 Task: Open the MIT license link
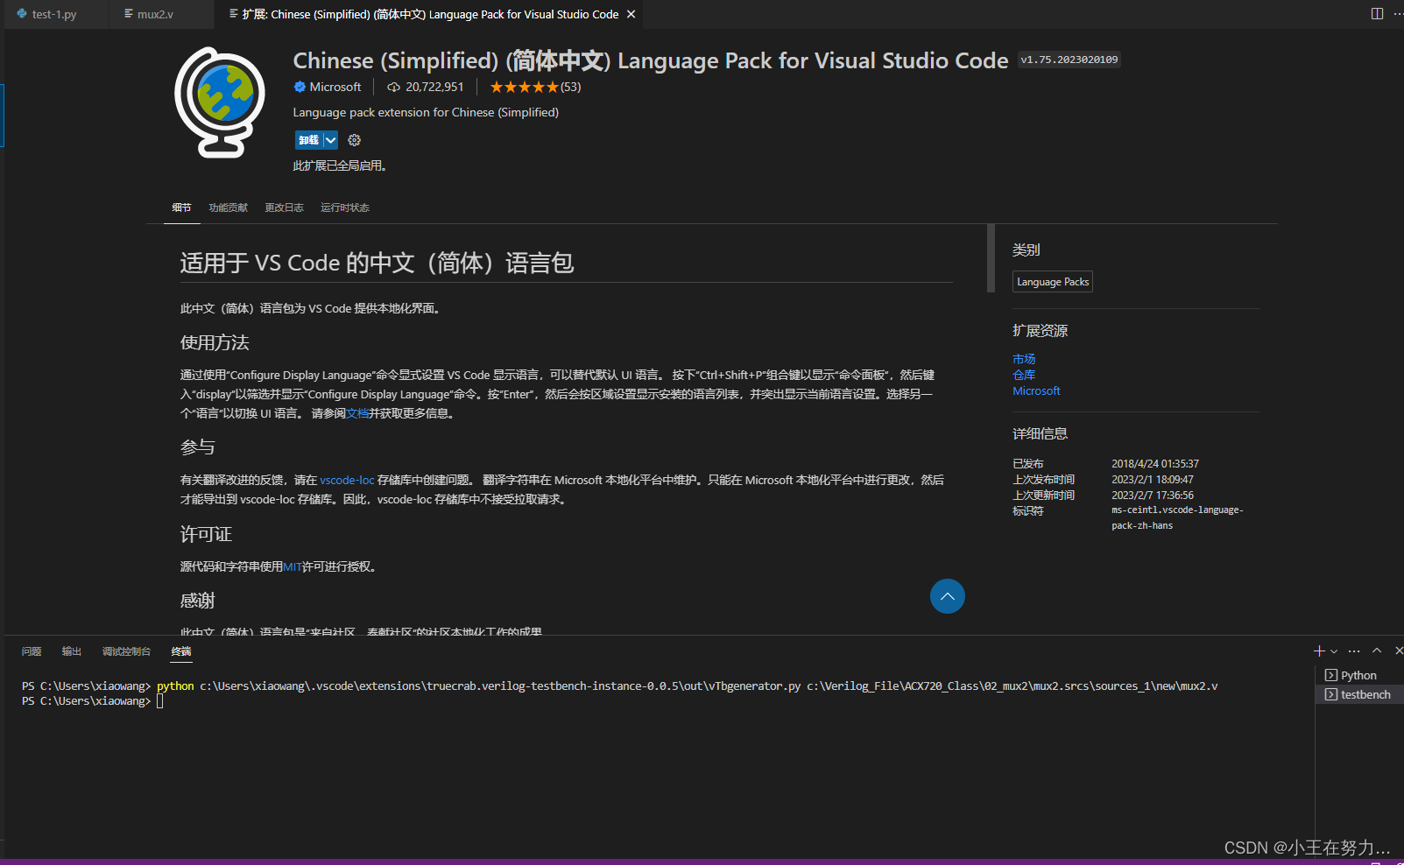click(293, 566)
